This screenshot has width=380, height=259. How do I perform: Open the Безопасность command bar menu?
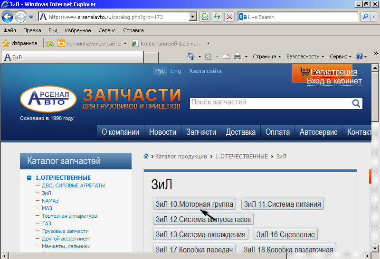tap(305, 56)
